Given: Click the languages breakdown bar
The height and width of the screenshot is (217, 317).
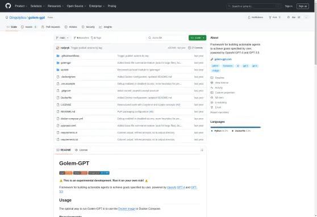Looking at the screenshot, I should click(x=236, y=127).
